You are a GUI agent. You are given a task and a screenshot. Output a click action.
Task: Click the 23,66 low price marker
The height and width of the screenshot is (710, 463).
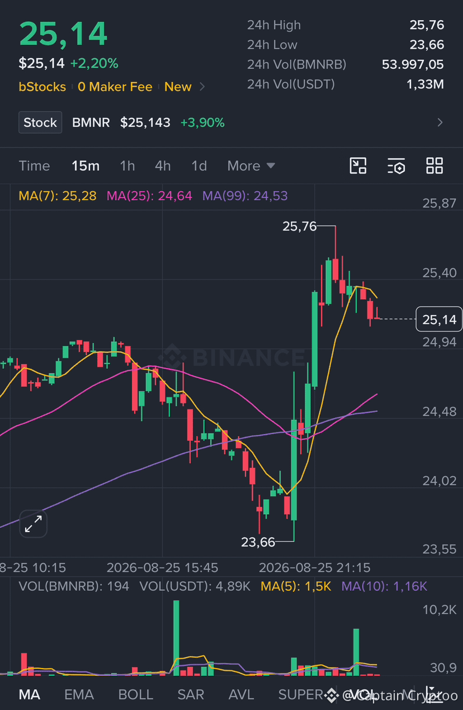[x=258, y=542]
